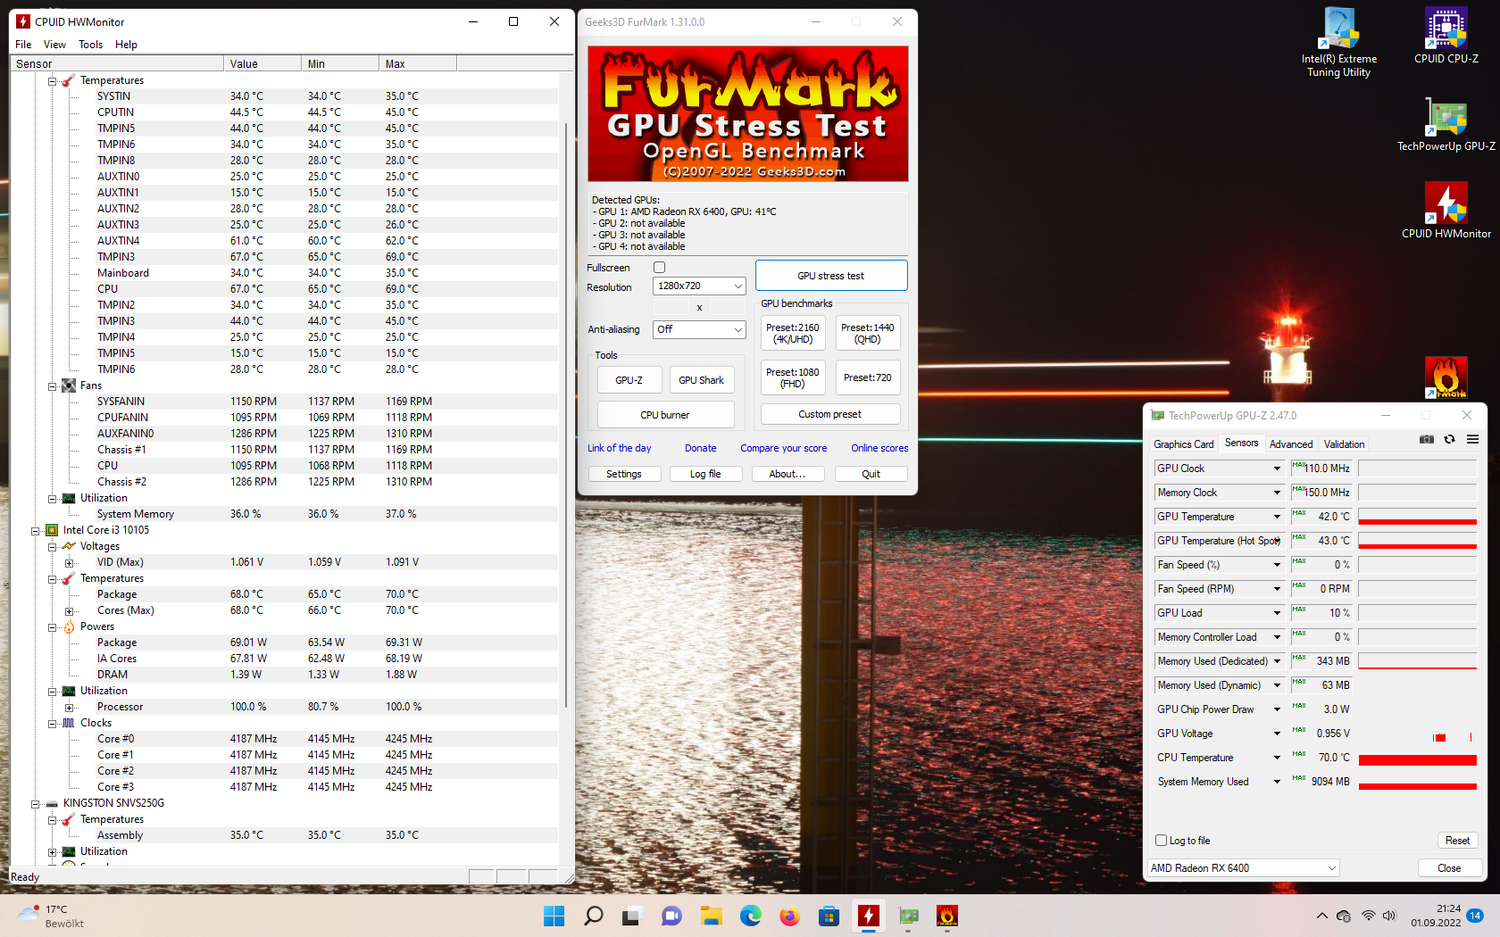Viewport: 1500px width, 937px height.
Task: Expand the VID (Max) voltages node
Action: tap(70, 563)
